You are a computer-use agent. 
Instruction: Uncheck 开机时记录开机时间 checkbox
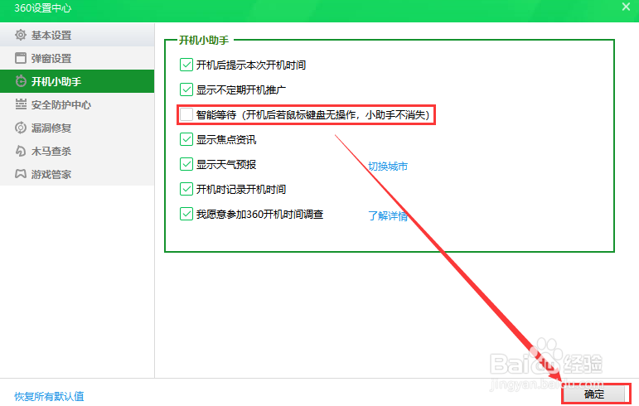coord(186,189)
